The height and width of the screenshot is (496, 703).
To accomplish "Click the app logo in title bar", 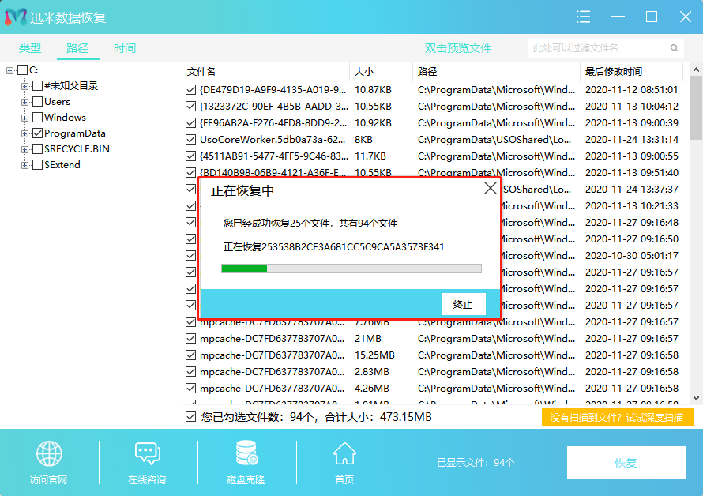I will point(15,17).
